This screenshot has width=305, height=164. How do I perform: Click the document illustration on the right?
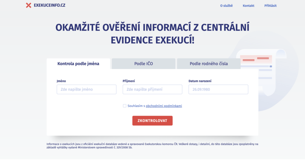[262, 68]
